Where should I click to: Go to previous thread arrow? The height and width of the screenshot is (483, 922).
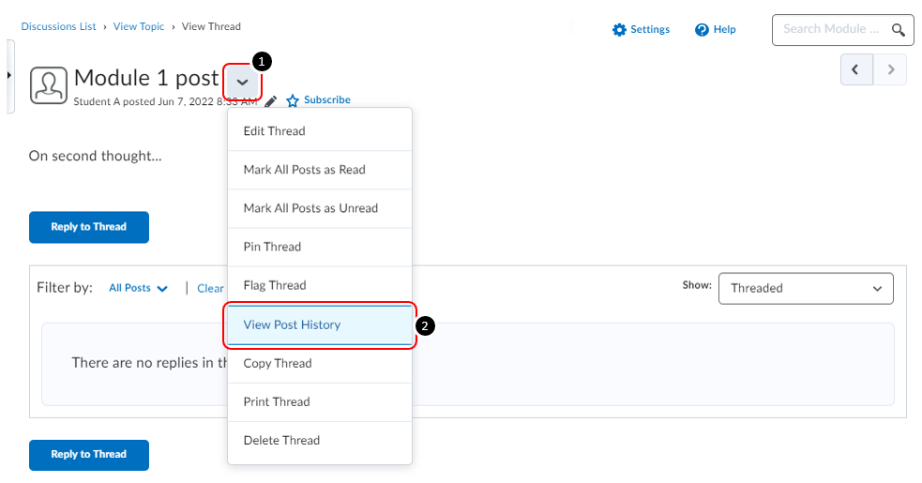click(x=856, y=70)
